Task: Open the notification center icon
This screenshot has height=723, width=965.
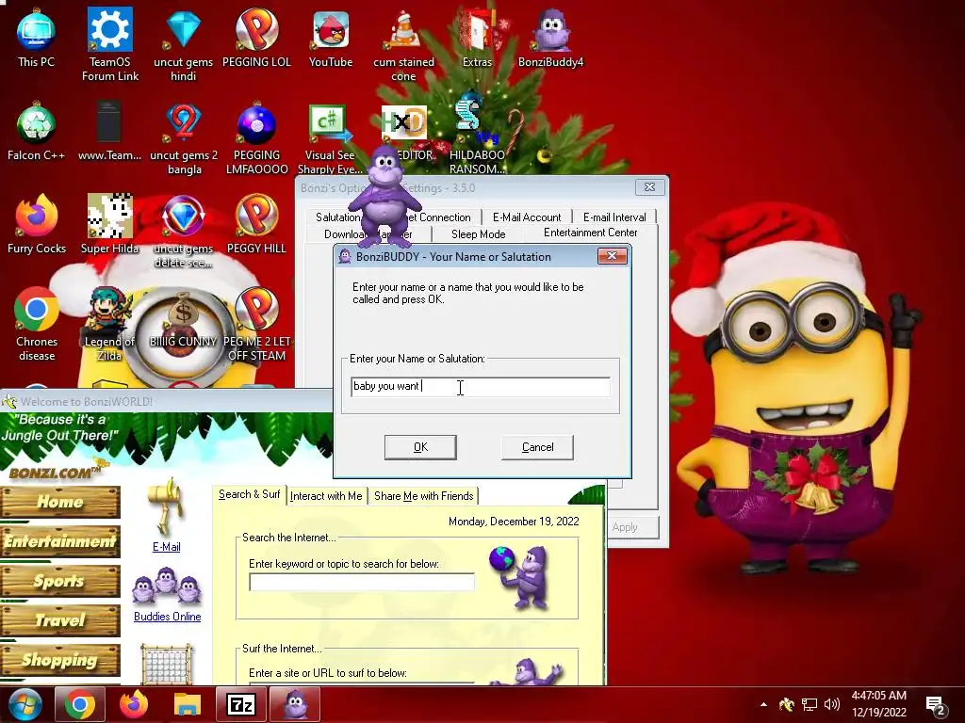Action: coord(936,706)
